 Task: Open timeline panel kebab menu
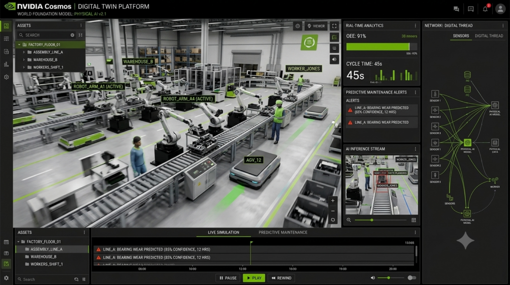[x=415, y=232]
